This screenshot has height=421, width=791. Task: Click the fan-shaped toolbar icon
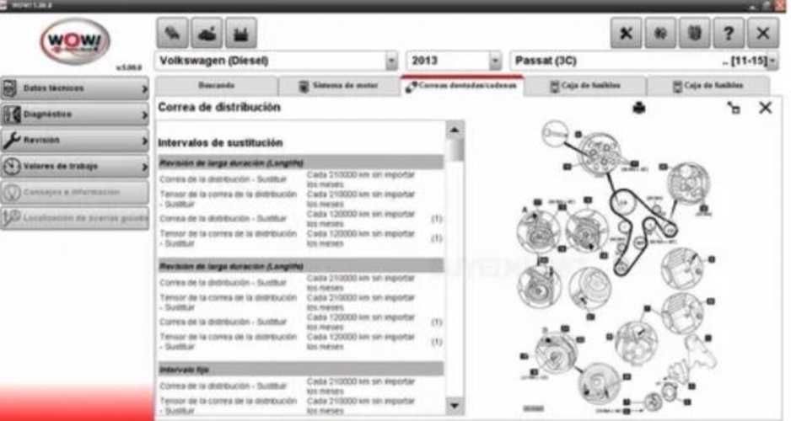(660, 33)
